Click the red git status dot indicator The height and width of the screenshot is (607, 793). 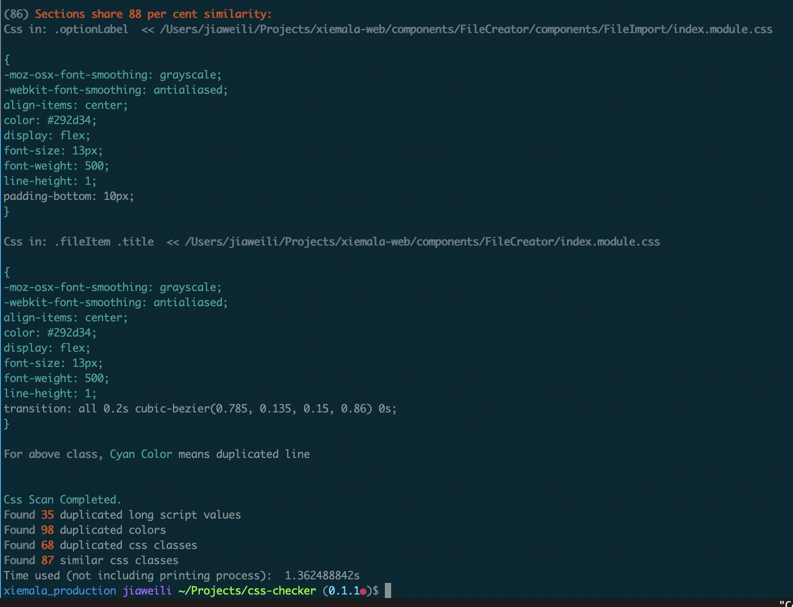(x=364, y=590)
